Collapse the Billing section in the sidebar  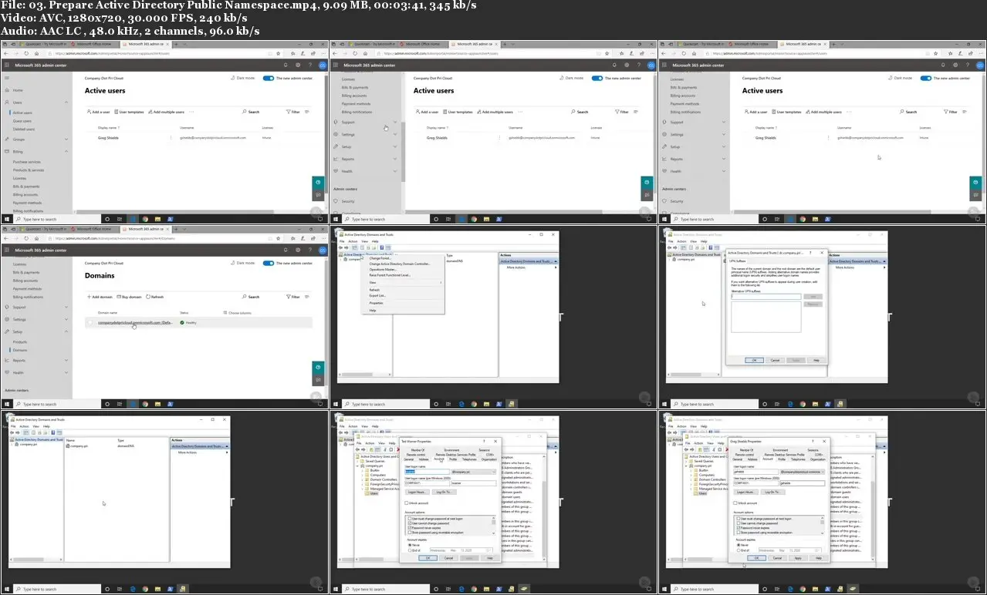point(66,152)
